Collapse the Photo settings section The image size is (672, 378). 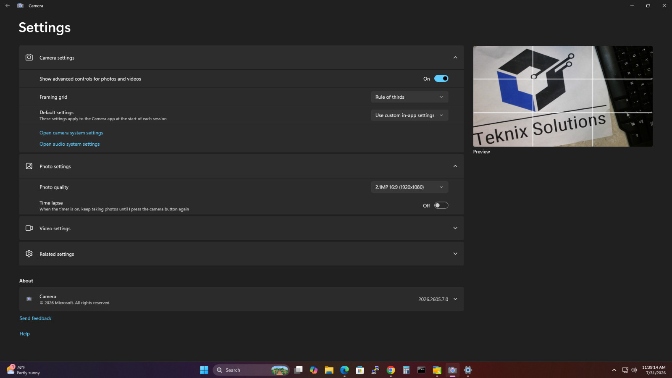pos(455,166)
